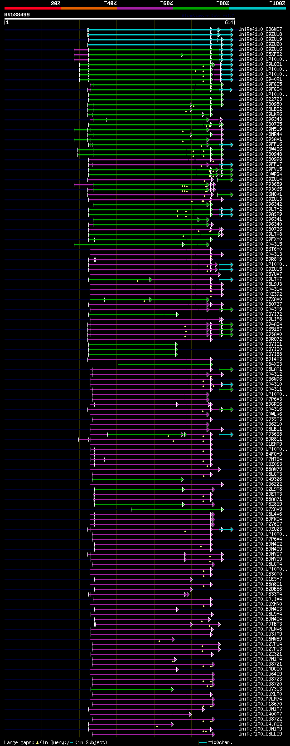
Task: Select label UniRef100_P83304
Action: [260, 594]
